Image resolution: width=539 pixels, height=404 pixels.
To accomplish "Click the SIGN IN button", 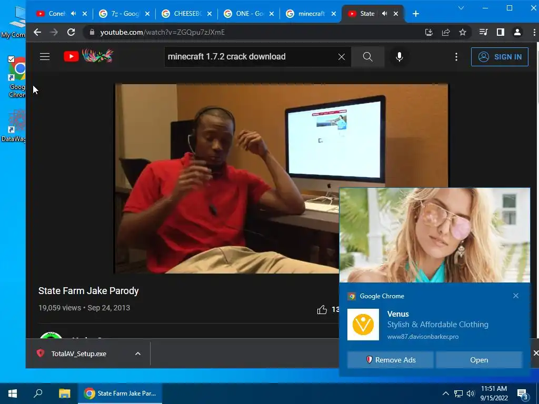I will point(500,57).
